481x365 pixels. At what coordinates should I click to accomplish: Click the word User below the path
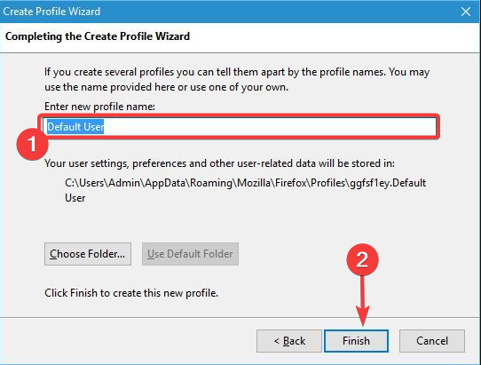coord(75,198)
